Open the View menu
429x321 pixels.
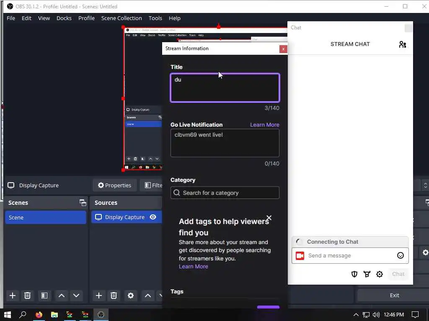[x=44, y=18]
